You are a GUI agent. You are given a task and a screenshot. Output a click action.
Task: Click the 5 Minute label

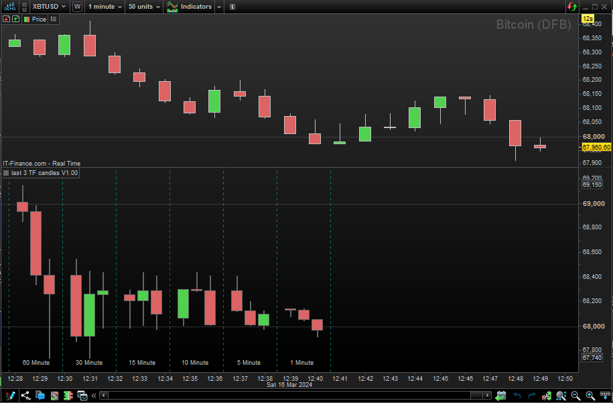tap(249, 363)
